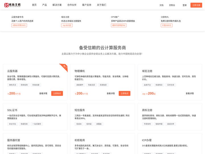
Task: Select the 简单易用 tag
Action: pos(24,85)
